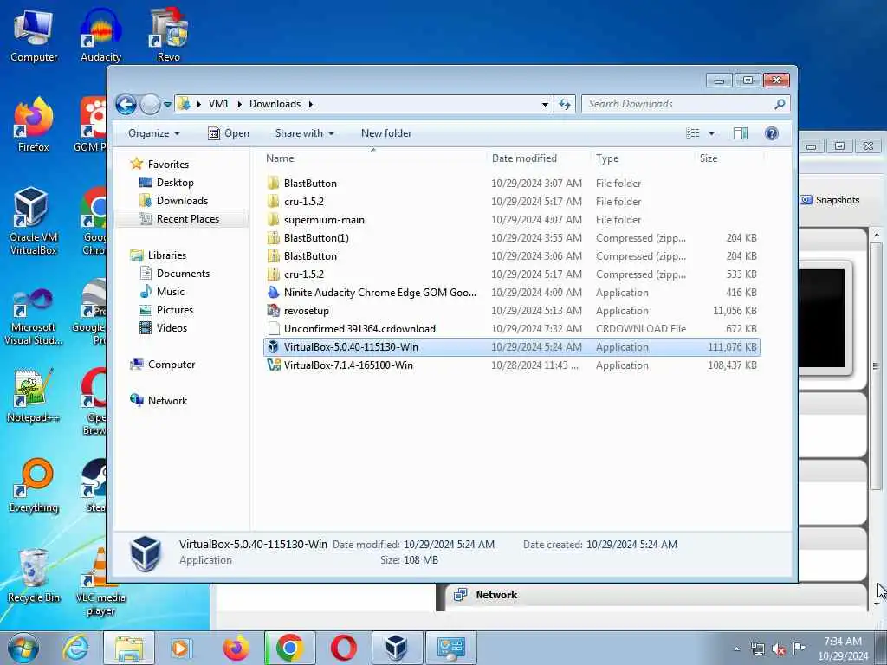Open the Computer desktop icon

[34, 35]
